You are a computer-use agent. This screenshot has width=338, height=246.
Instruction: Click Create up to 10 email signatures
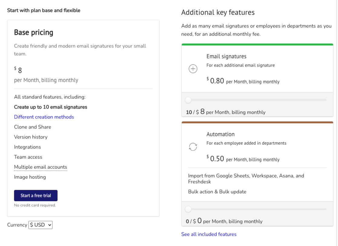51,107
